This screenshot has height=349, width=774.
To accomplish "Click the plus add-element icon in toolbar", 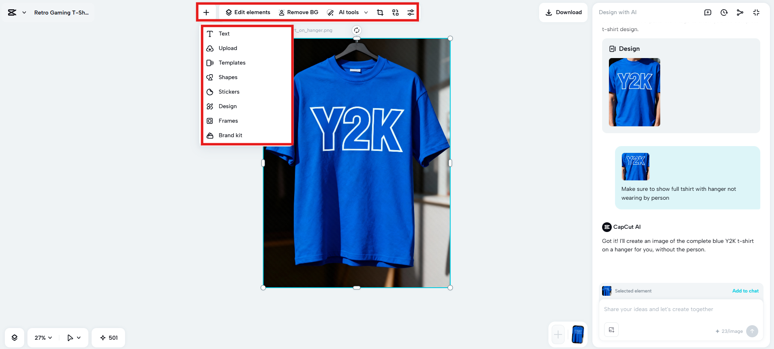I will (x=206, y=13).
